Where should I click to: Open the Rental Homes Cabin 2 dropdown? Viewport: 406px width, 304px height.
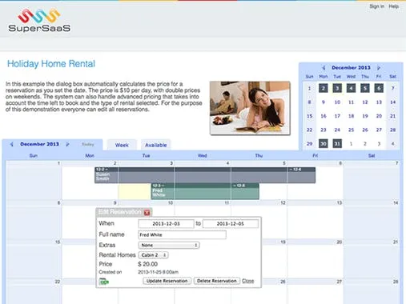[x=153, y=255]
